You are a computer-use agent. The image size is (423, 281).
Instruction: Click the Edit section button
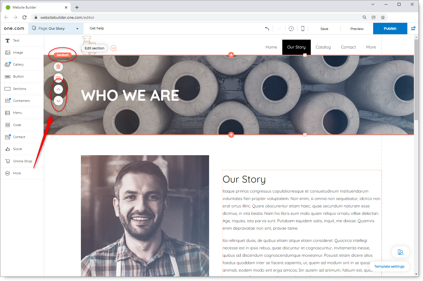click(94, 48)
